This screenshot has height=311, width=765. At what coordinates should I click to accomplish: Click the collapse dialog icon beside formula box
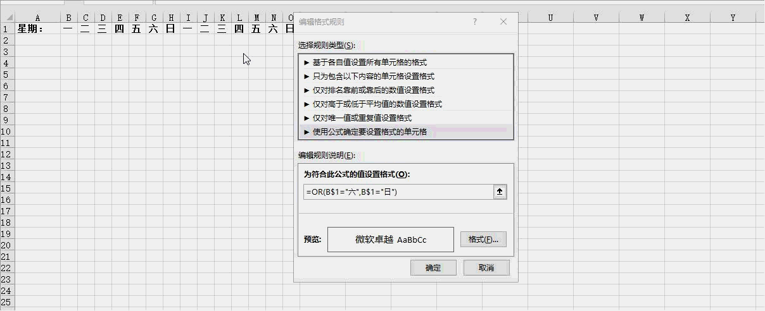[x=500, y=192]
